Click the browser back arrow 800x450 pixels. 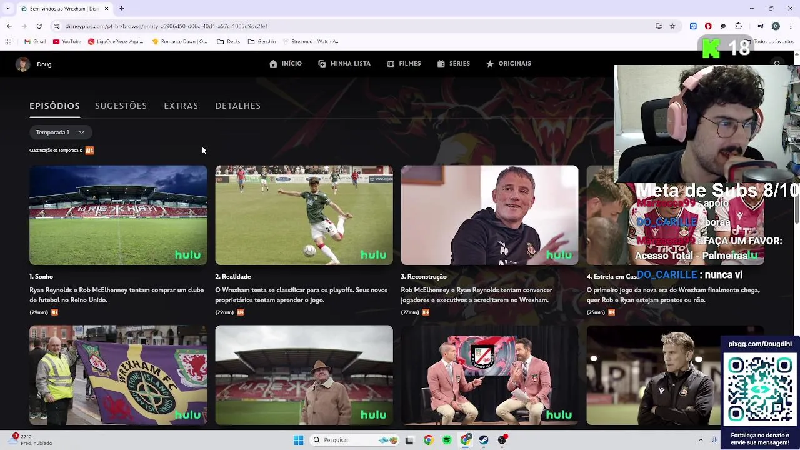tap(9, 26)
